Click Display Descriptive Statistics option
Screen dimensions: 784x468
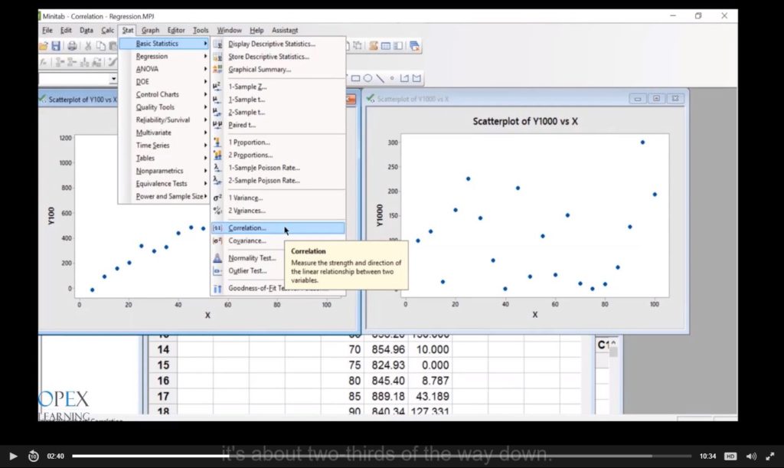[271, 44]
